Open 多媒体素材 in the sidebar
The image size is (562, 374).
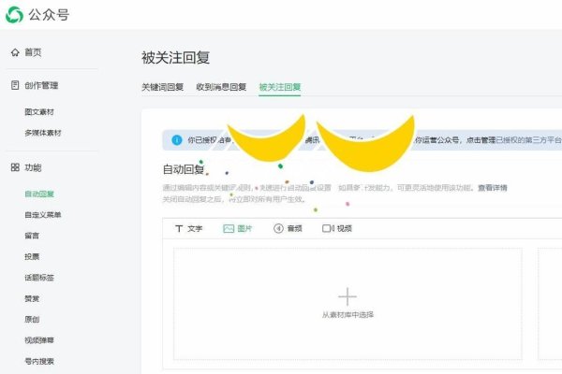43,133
